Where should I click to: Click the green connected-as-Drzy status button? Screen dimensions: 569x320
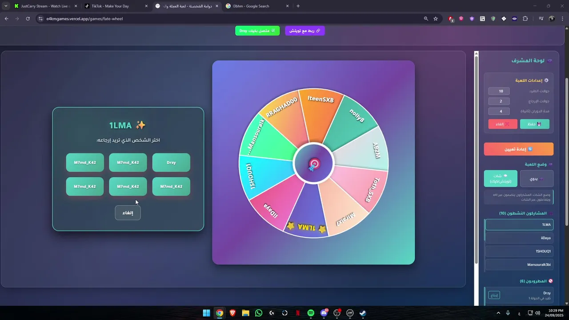coord(257,31)
